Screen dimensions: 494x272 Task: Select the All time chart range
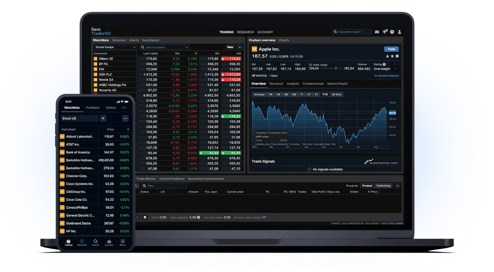pyautogui.click(x=336, y=94)
